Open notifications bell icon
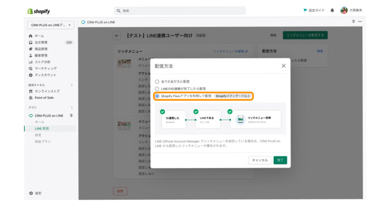 tap(332, 10)
